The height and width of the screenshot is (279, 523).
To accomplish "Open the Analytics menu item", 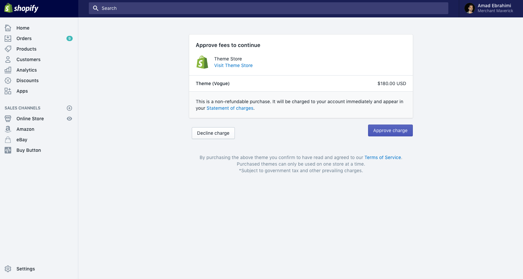I will click(x=27, y=70).
